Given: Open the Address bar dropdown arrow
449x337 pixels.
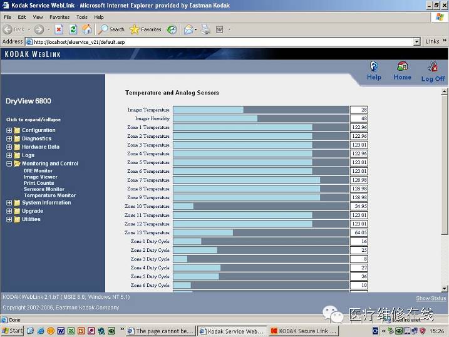Looking at the screenshot, I should (416, 42).
